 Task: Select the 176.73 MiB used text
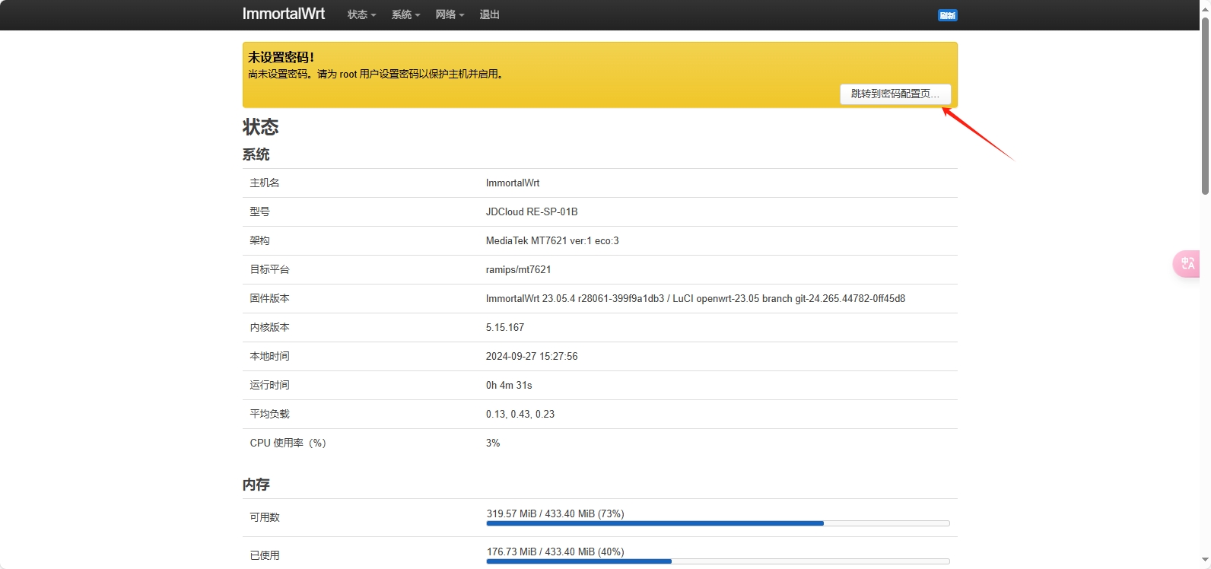pos(555,552)
